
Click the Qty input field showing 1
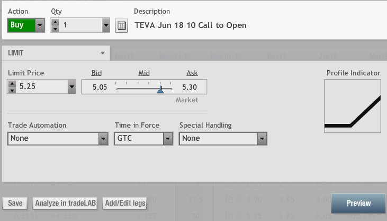pos(80,25)
